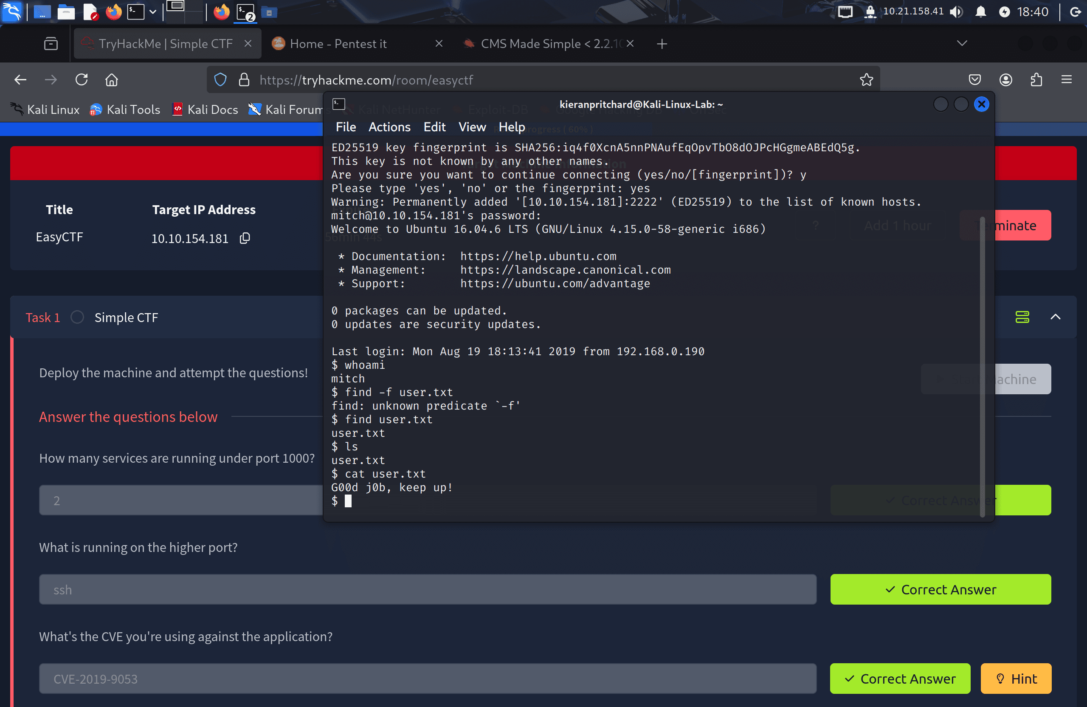
Task: Copy the target IP address 10.10.154.181
Action: (245, 238)
